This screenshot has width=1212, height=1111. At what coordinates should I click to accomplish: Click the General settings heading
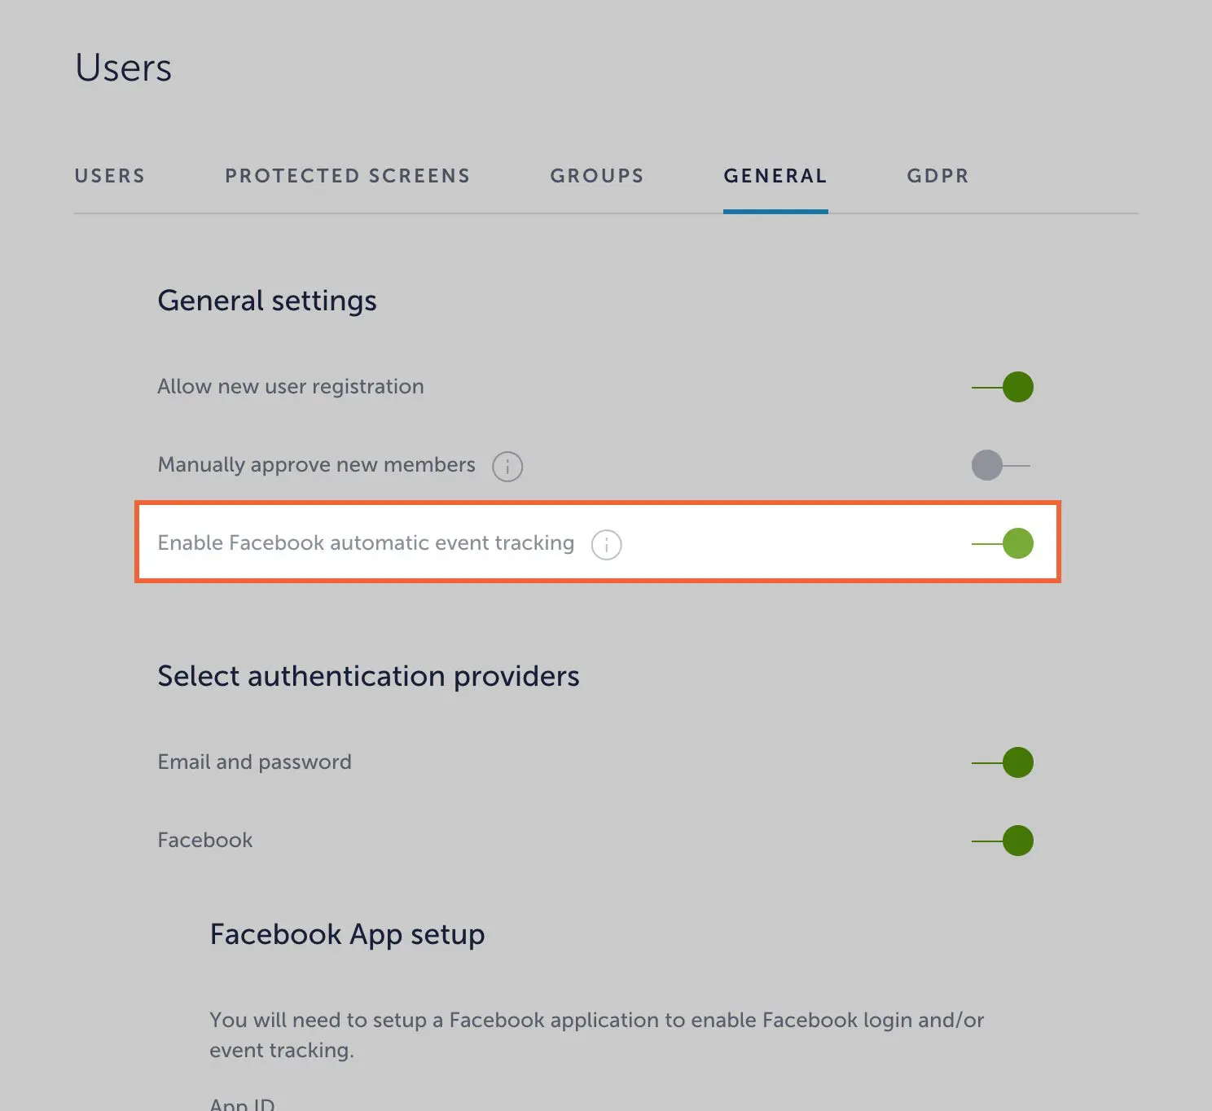267,301
